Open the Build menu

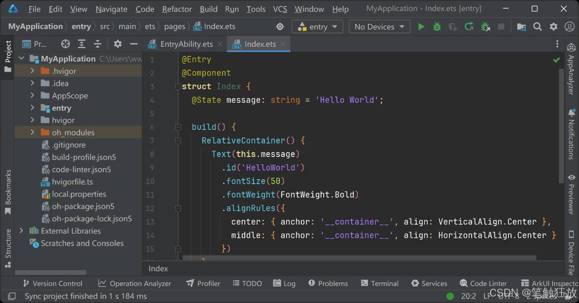point(208,9)
